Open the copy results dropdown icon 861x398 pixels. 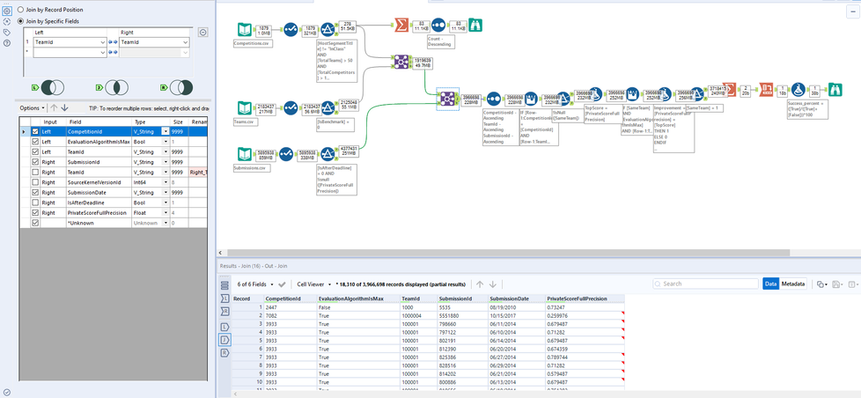click(x=821, y=284)
